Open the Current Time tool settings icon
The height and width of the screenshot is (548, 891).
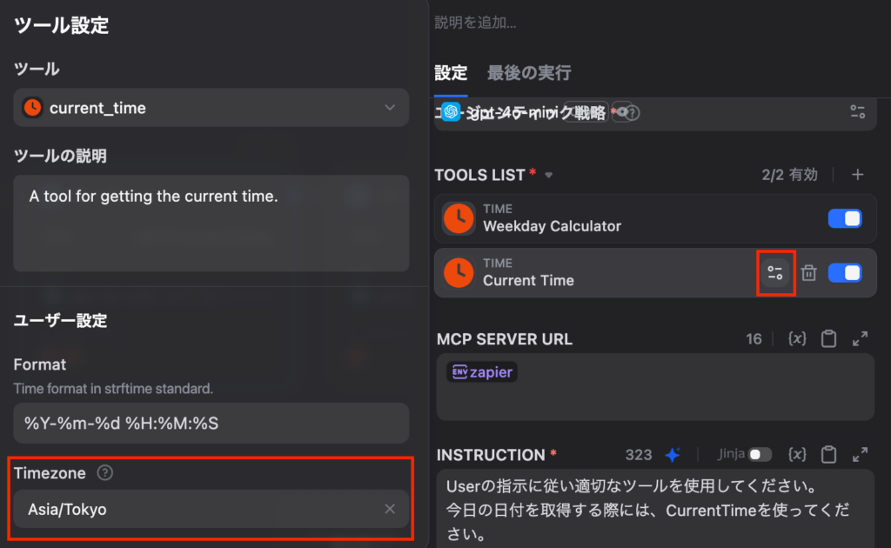pos(774,273)
